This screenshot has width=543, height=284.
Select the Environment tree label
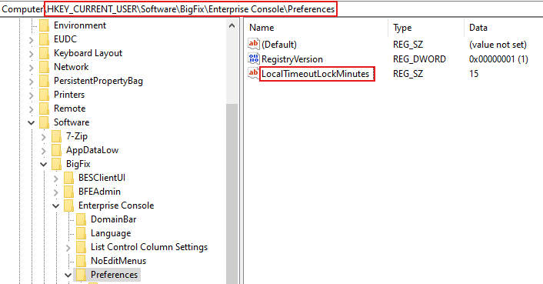[80, 25]
